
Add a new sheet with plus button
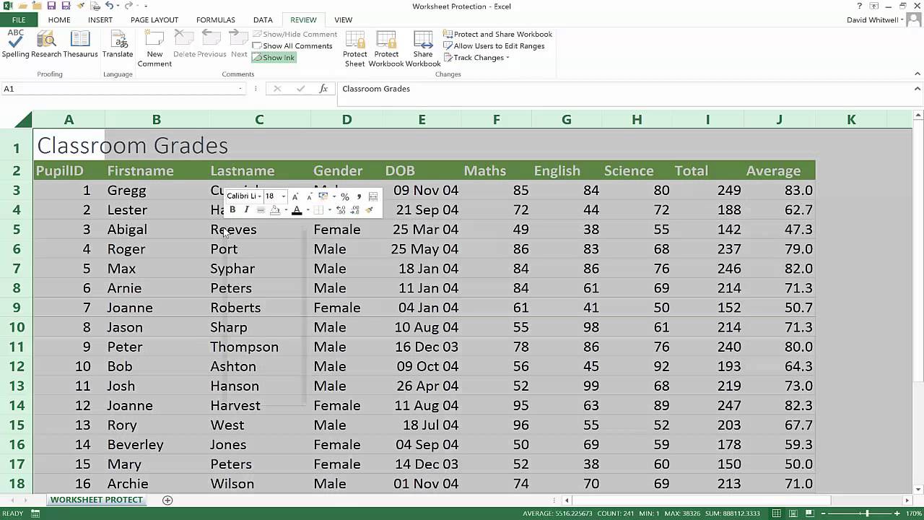pyautogui.click(x=167, y=500)
